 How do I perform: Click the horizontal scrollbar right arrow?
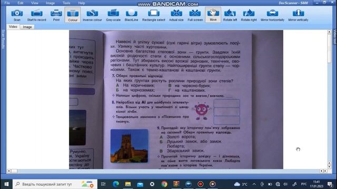325,171
